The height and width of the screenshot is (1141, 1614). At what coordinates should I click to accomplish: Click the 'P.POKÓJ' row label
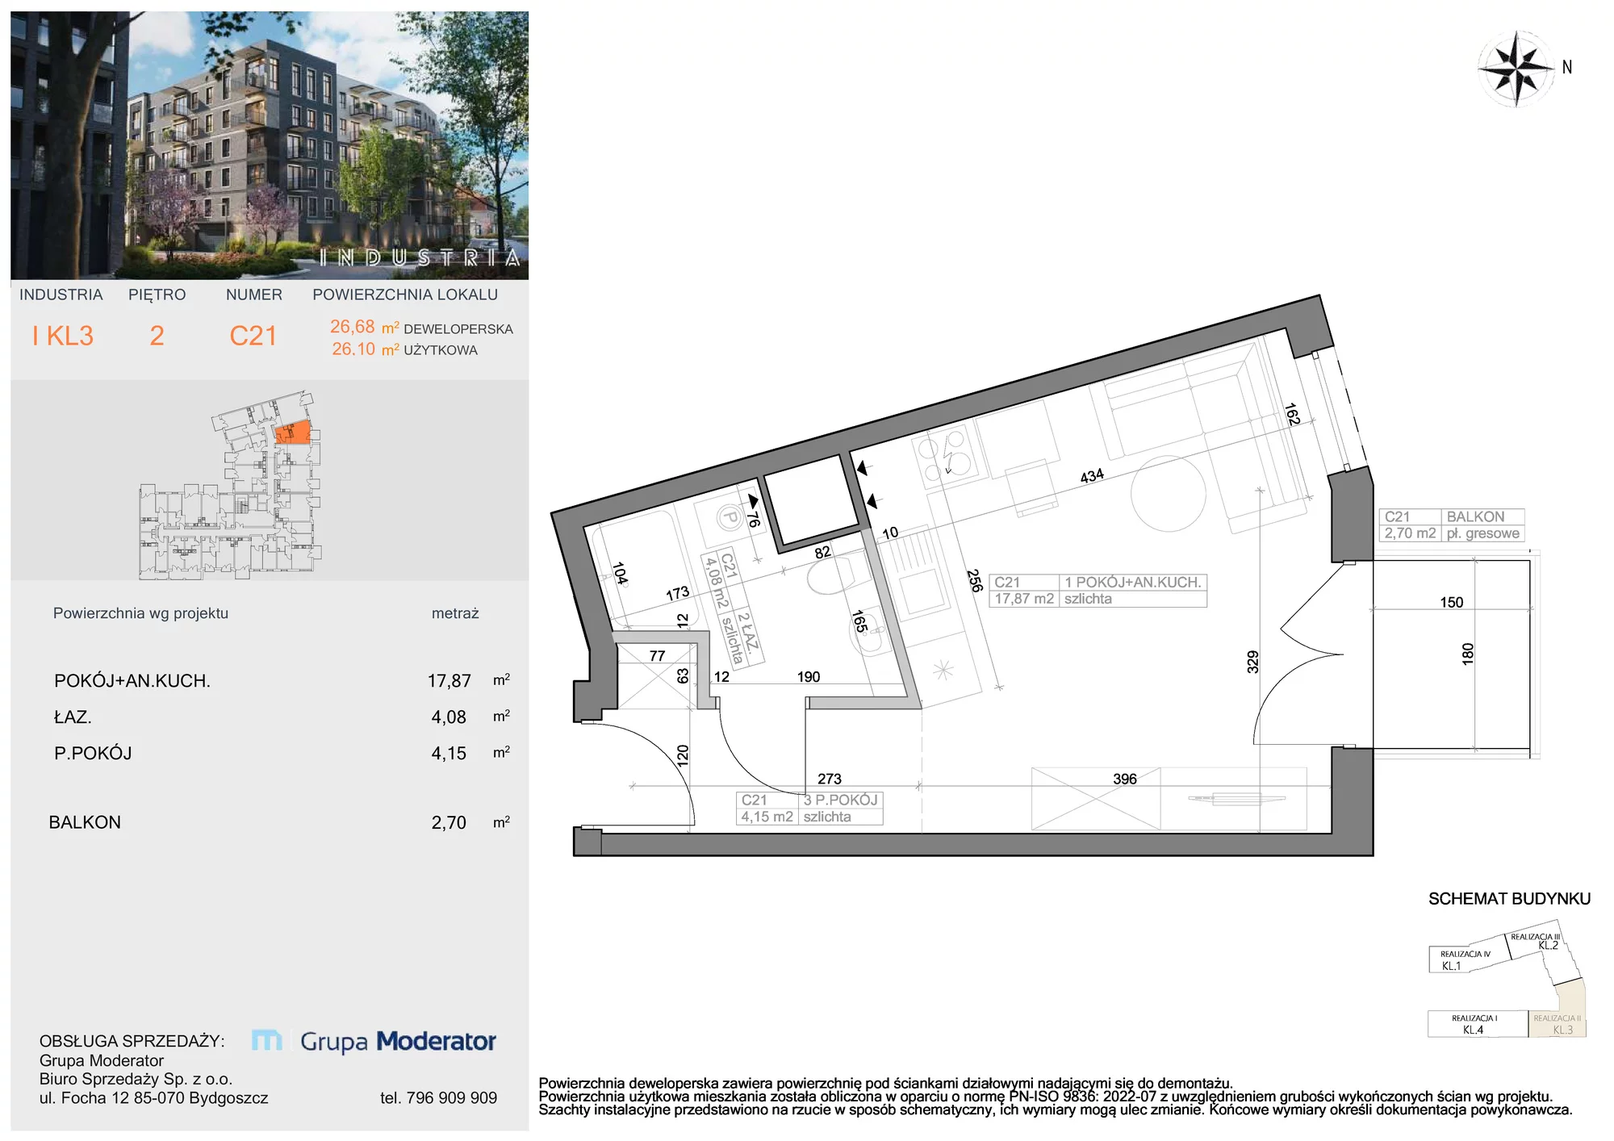coord(93,753)
